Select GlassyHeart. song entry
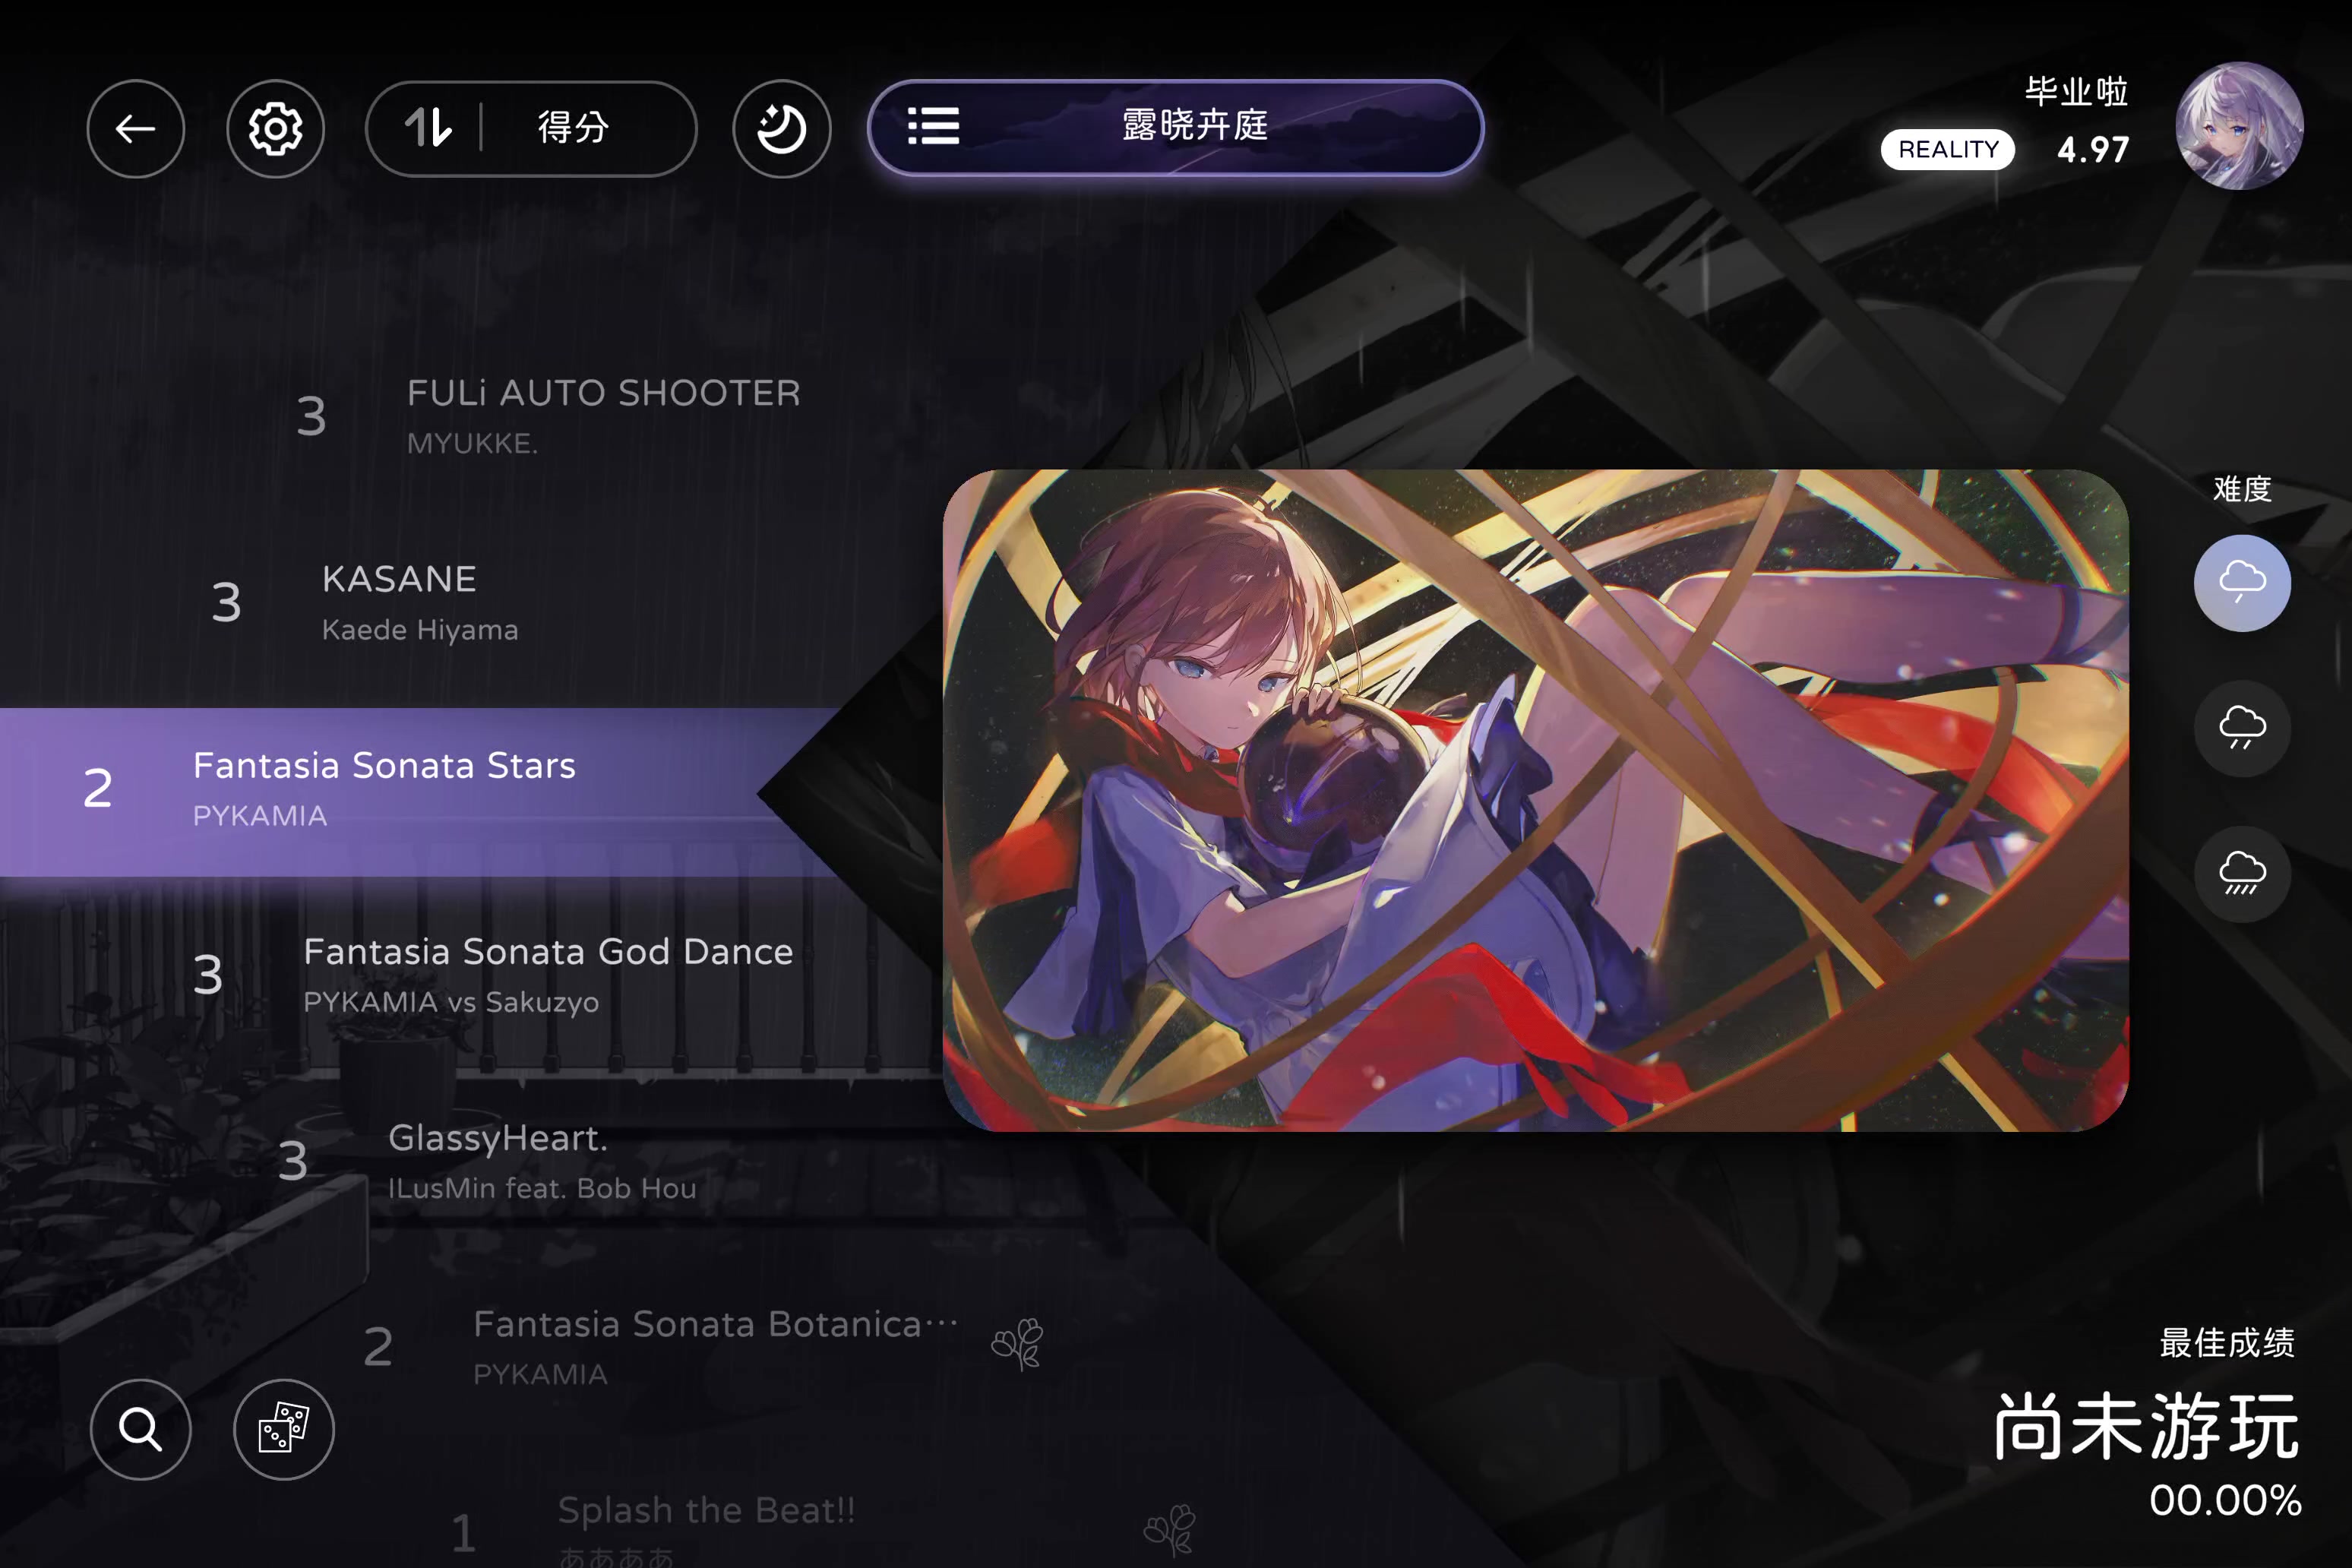This screenshot has height=1568, width=2352. 490,1161
